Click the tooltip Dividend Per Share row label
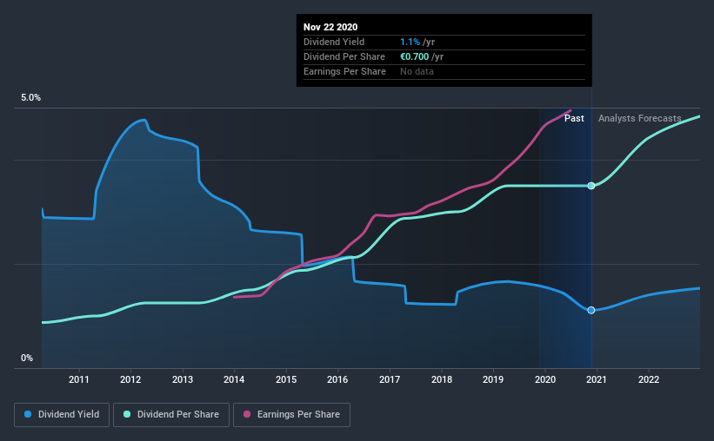Viewport: 714px width, 441px height. 344,56
